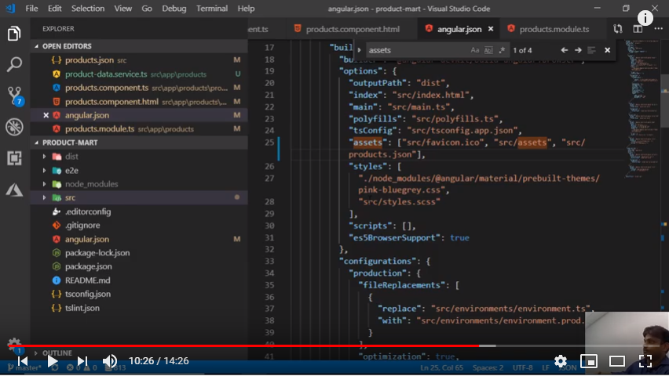Image resolution: width=669 pixels, height=376 pixels.
Task: Open the Terminal menu
Action: coord(212,9)
